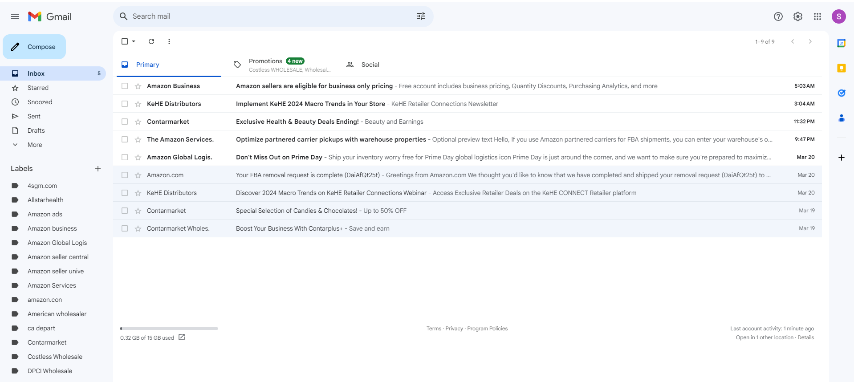Image resolution: width=854 pixels, height=382 pixels.
Task: Open the Amazon ads label
Action: (x=45, y=214)
